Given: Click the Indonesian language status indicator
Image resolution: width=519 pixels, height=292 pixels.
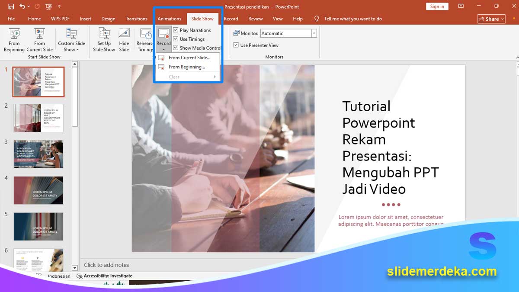Looking at the screenshot, I should (x=59, y=276).
